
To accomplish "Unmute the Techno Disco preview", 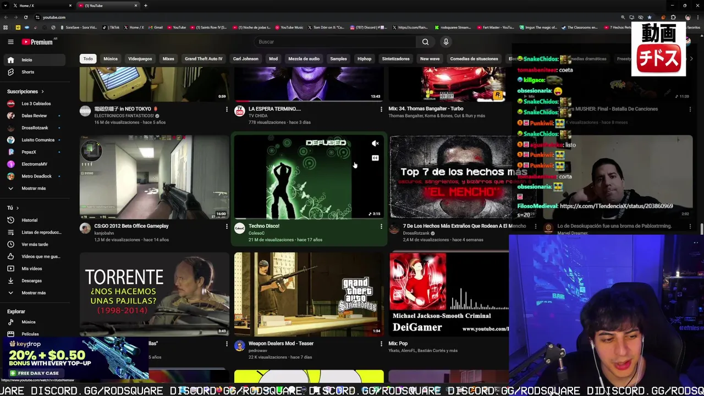I will [x=375, y=144].
